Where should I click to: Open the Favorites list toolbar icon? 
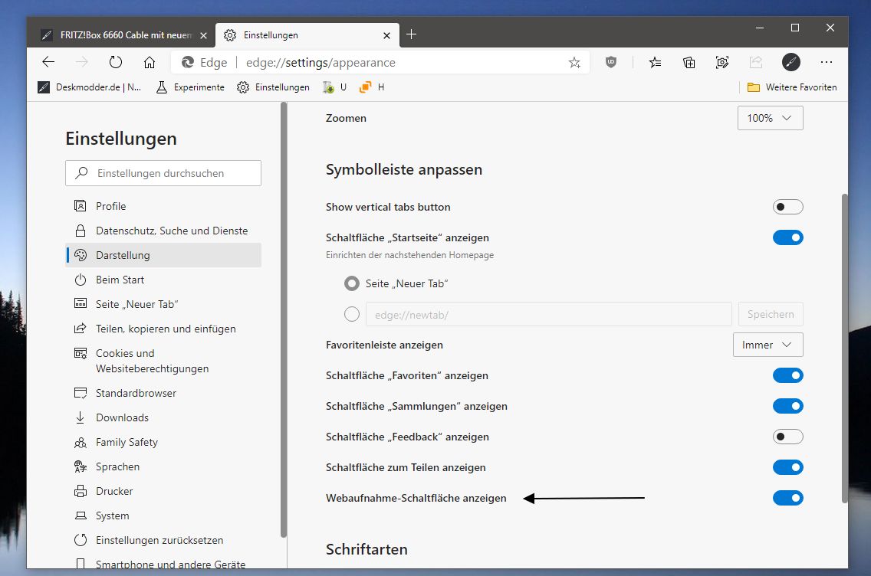[655, 62]
